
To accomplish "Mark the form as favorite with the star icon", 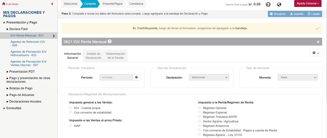I will pyautogui.click(x=318, y=42).
